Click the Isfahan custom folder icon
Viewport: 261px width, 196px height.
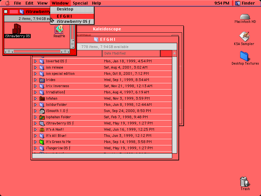tap(42, 99)
